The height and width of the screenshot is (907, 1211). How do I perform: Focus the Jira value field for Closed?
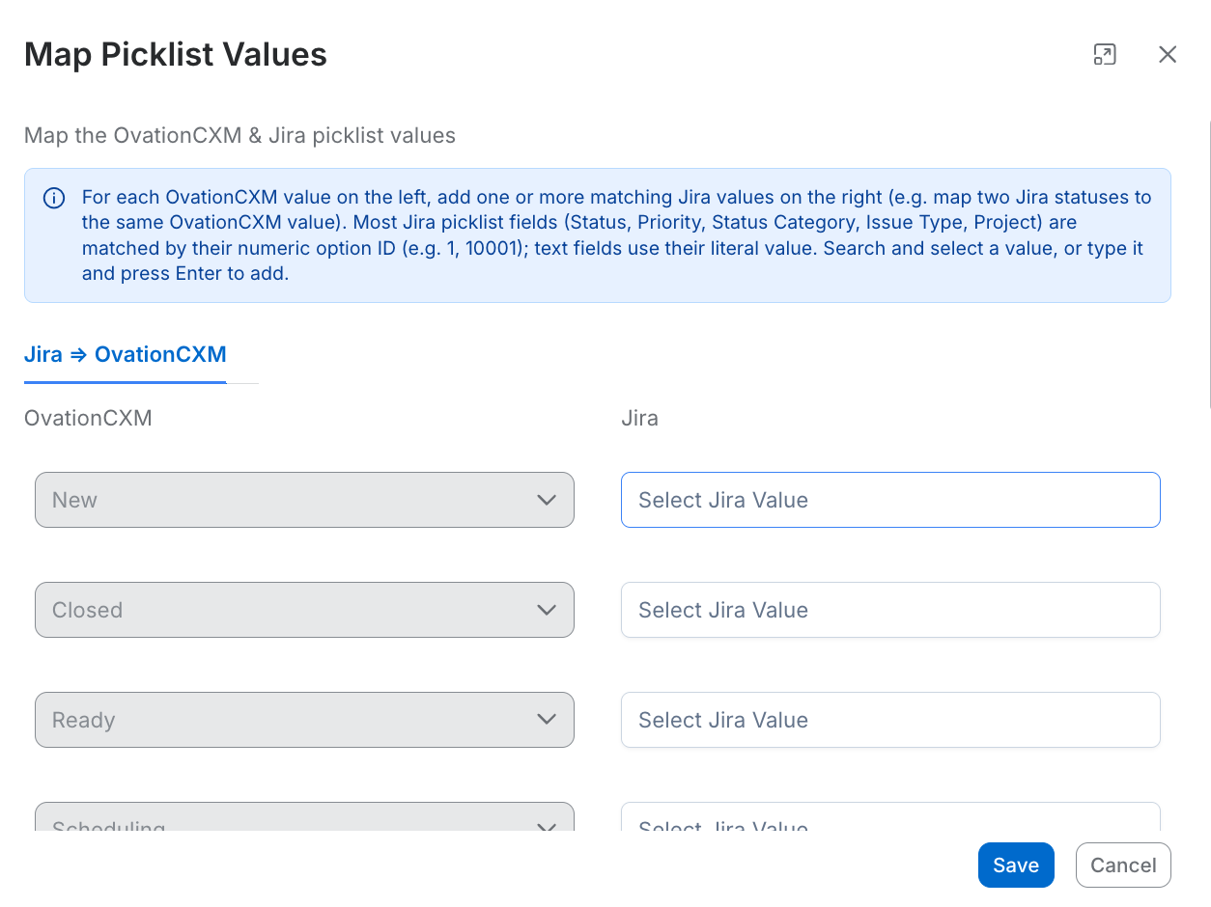pyautogui.click(x=890, y=610)
